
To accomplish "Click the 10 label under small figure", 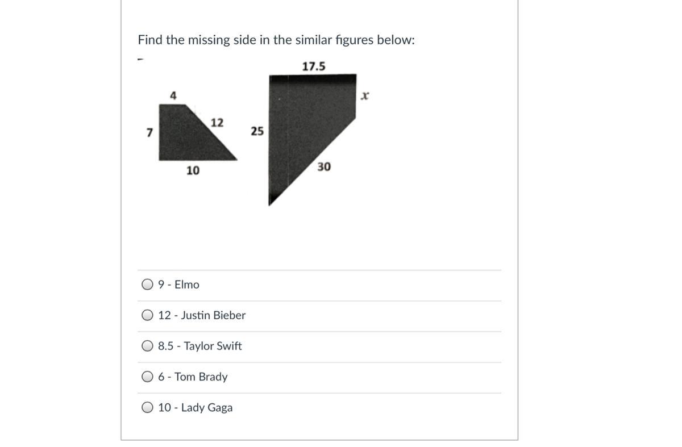I will (193, 170).
